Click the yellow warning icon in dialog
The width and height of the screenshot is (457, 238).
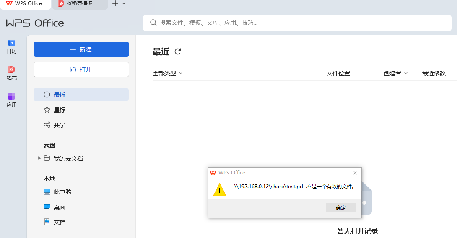(x=219, y=189)
